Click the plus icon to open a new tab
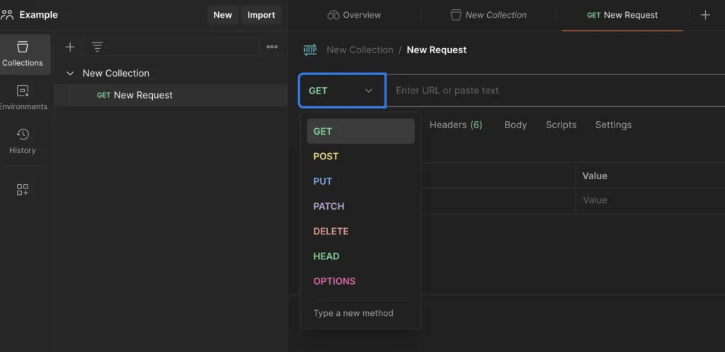 pos(705,15)
